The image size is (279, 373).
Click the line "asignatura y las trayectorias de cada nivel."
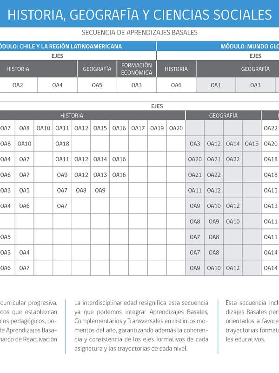[131, 348]
